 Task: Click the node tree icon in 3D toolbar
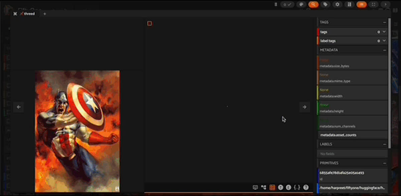264,188
